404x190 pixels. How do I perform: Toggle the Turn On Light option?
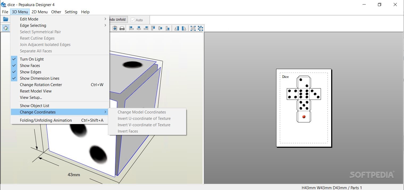coord(60,59)
